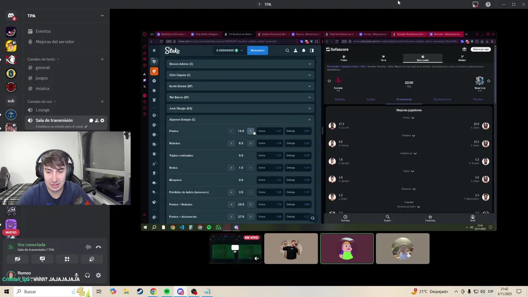The image size is (528, 297).
Task: Open the Windows Start menu
Action: click(6, 292)
